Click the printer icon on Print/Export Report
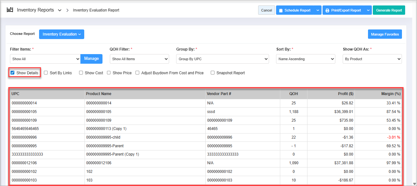The image size is (417, 186). [327, 10]
